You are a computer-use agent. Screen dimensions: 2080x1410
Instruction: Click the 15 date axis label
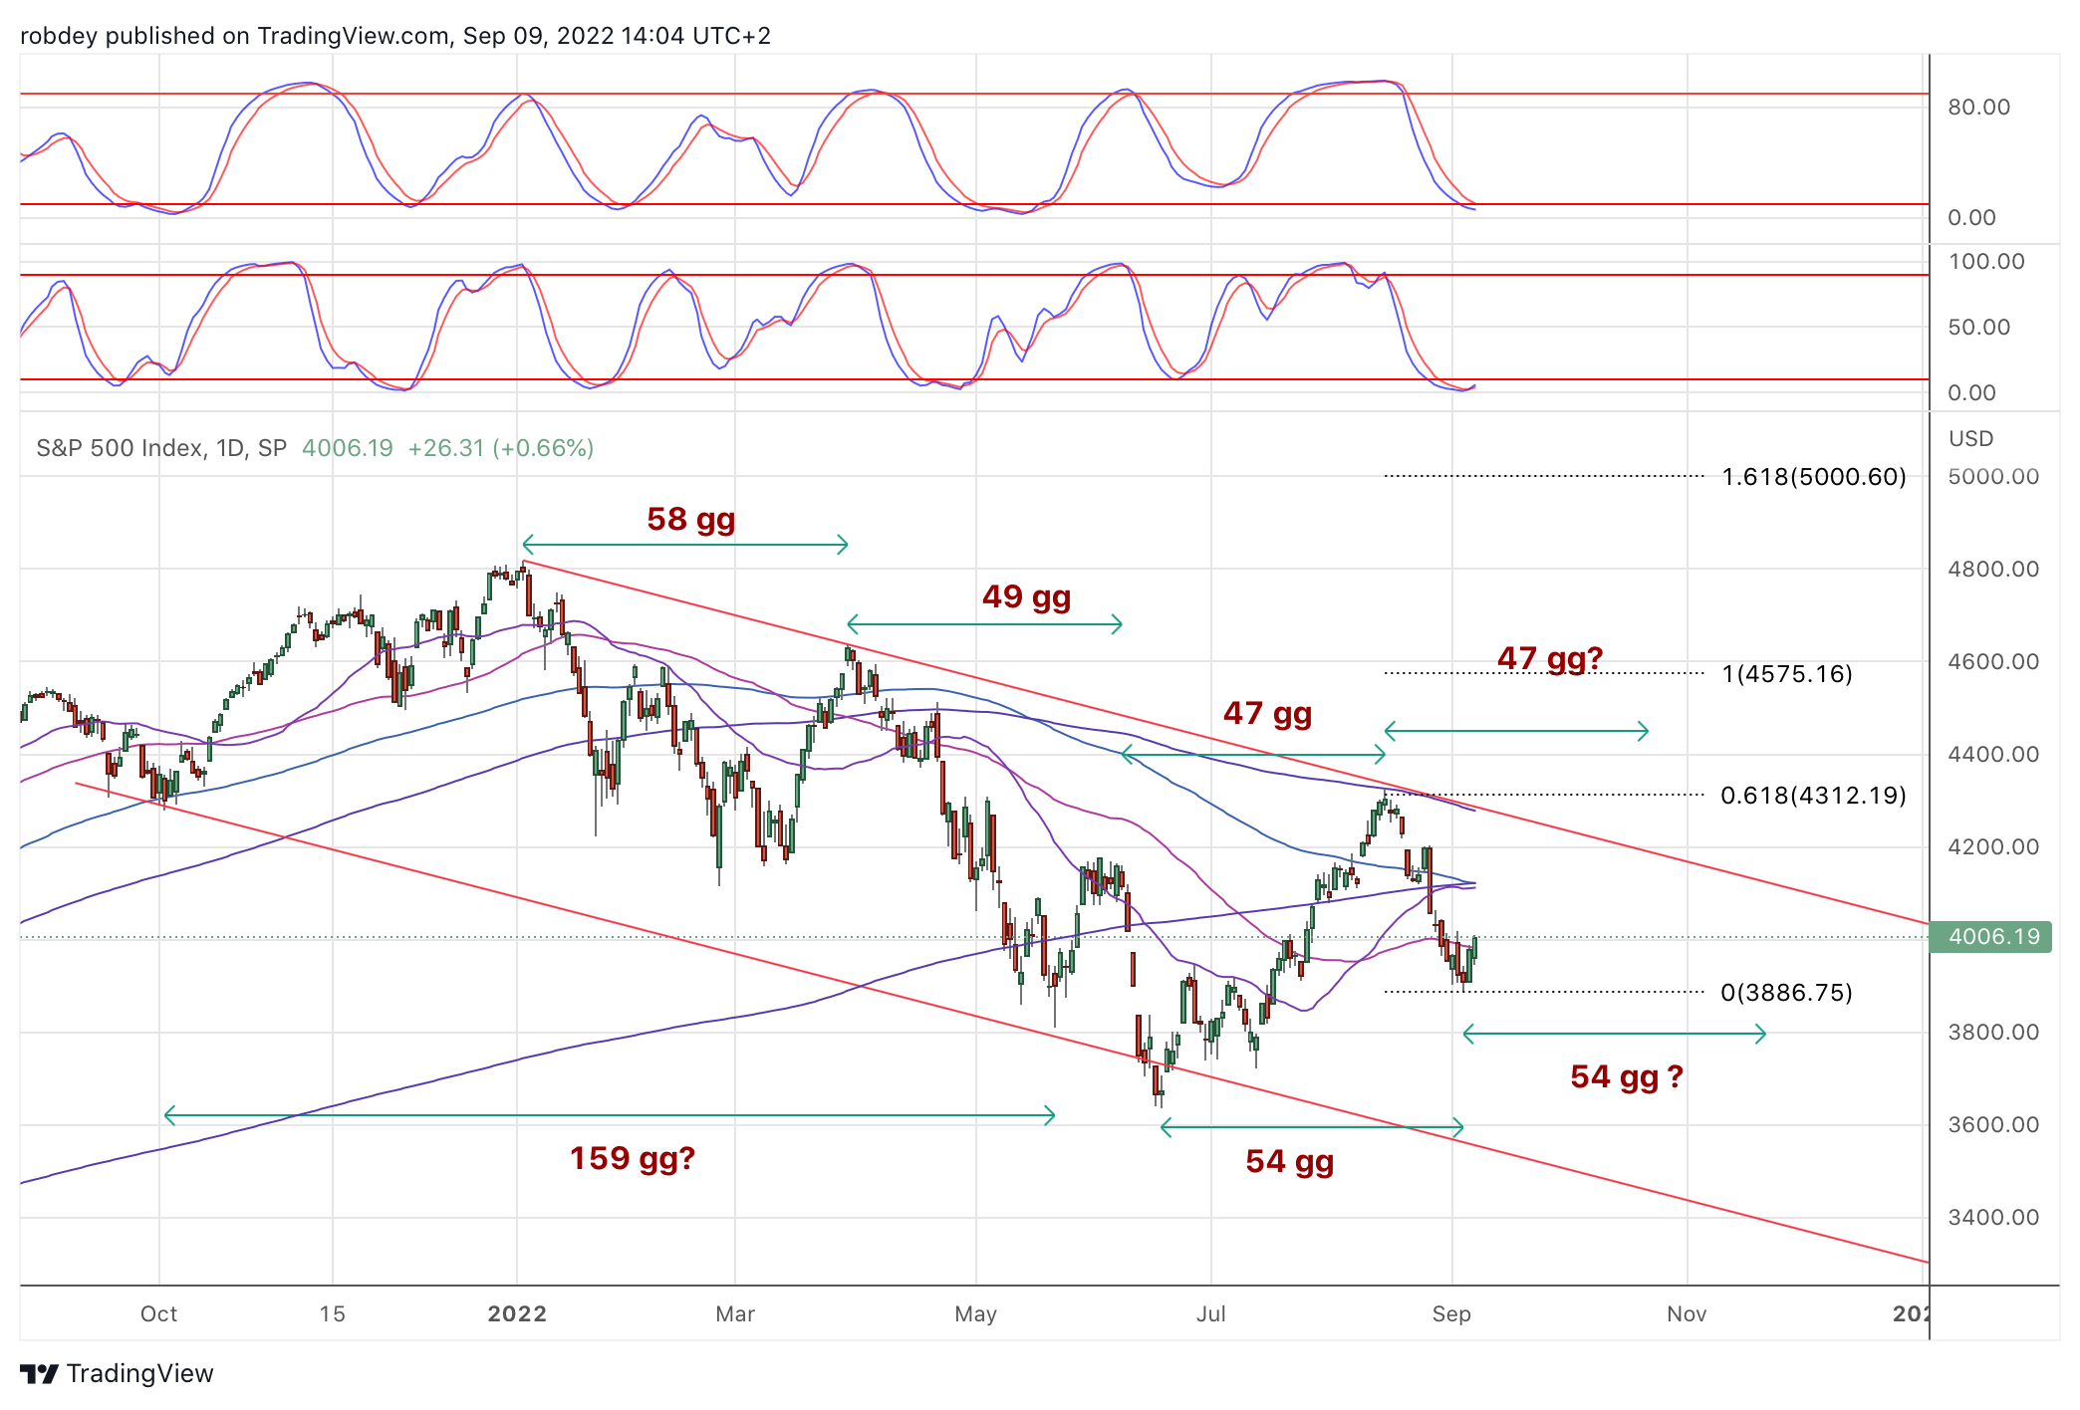coord(333,1314)
